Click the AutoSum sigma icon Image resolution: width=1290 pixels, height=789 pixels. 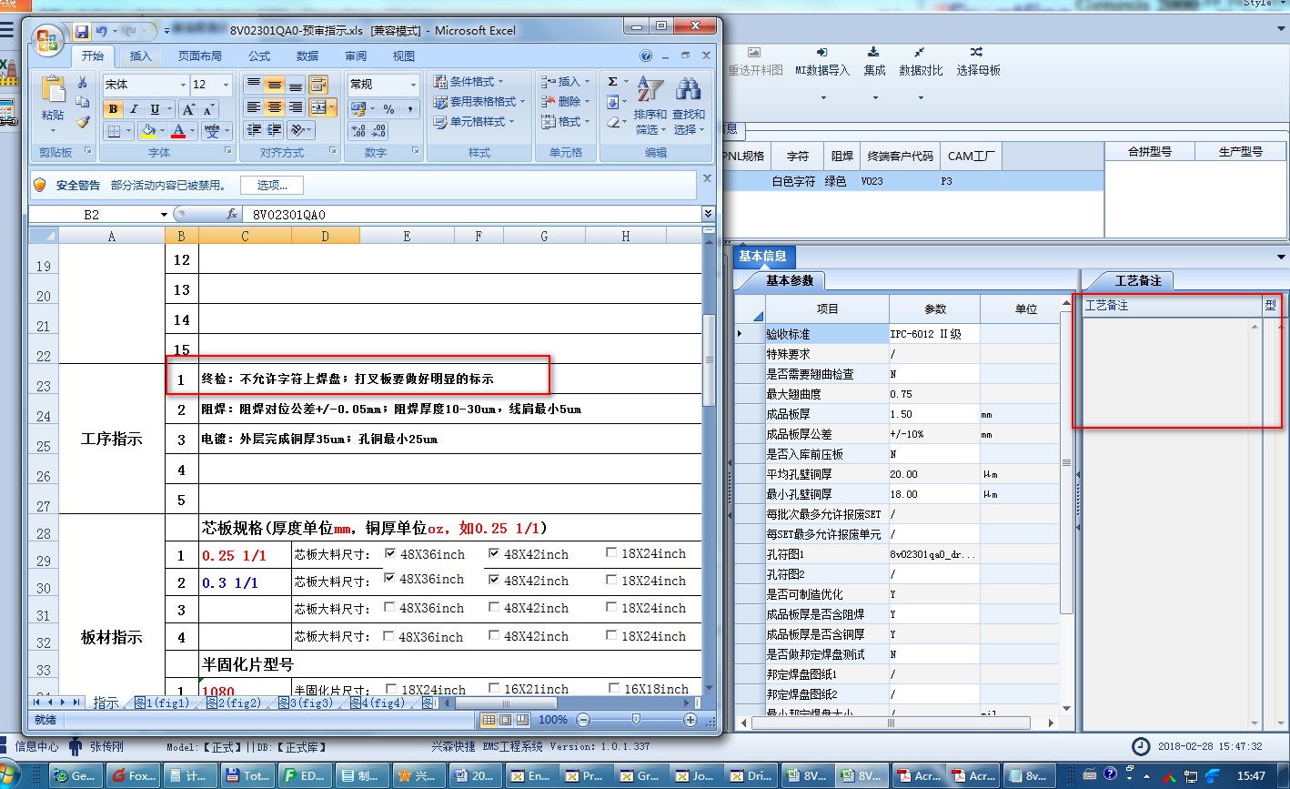coord(613,82)
